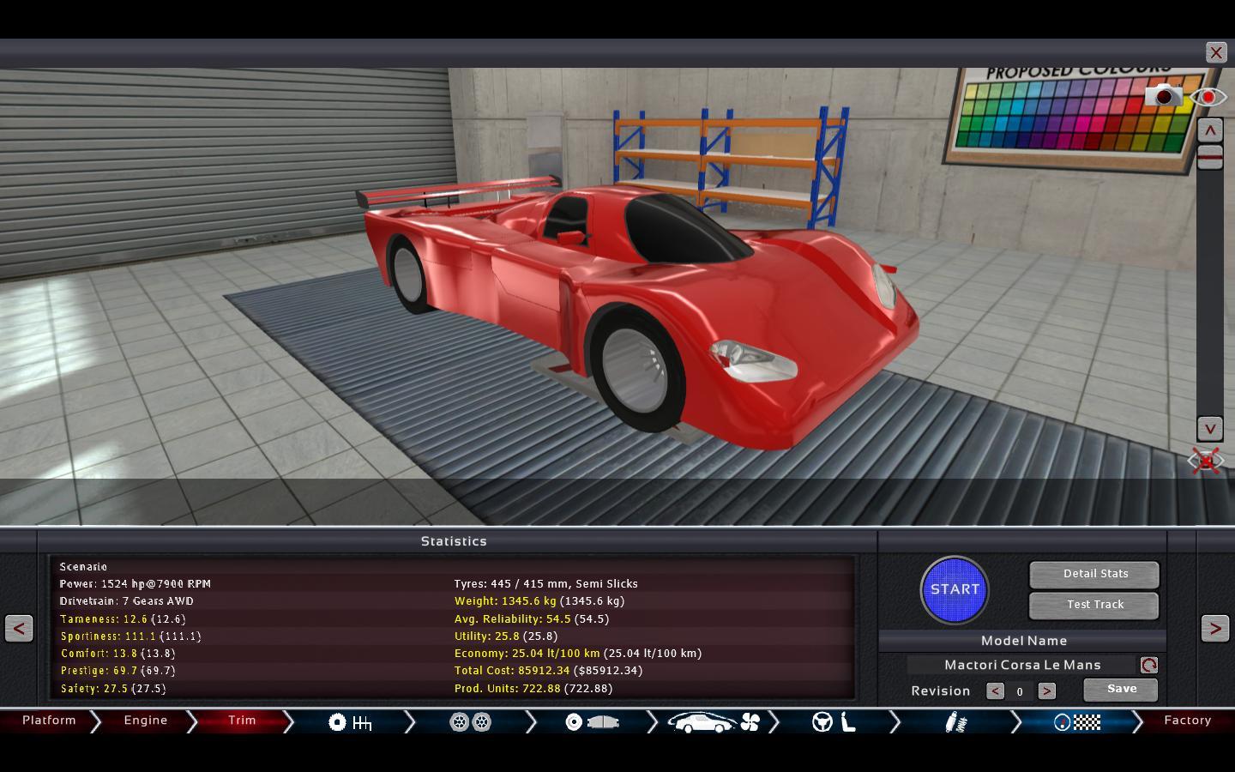Viewport: 1235px width, 772px height.
Task: Decrease the Revision number with left arrow
Action: [995, 691]
